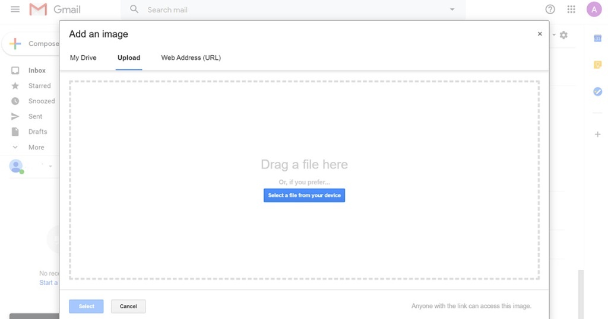Click the Gmail logo

(55, 9)
